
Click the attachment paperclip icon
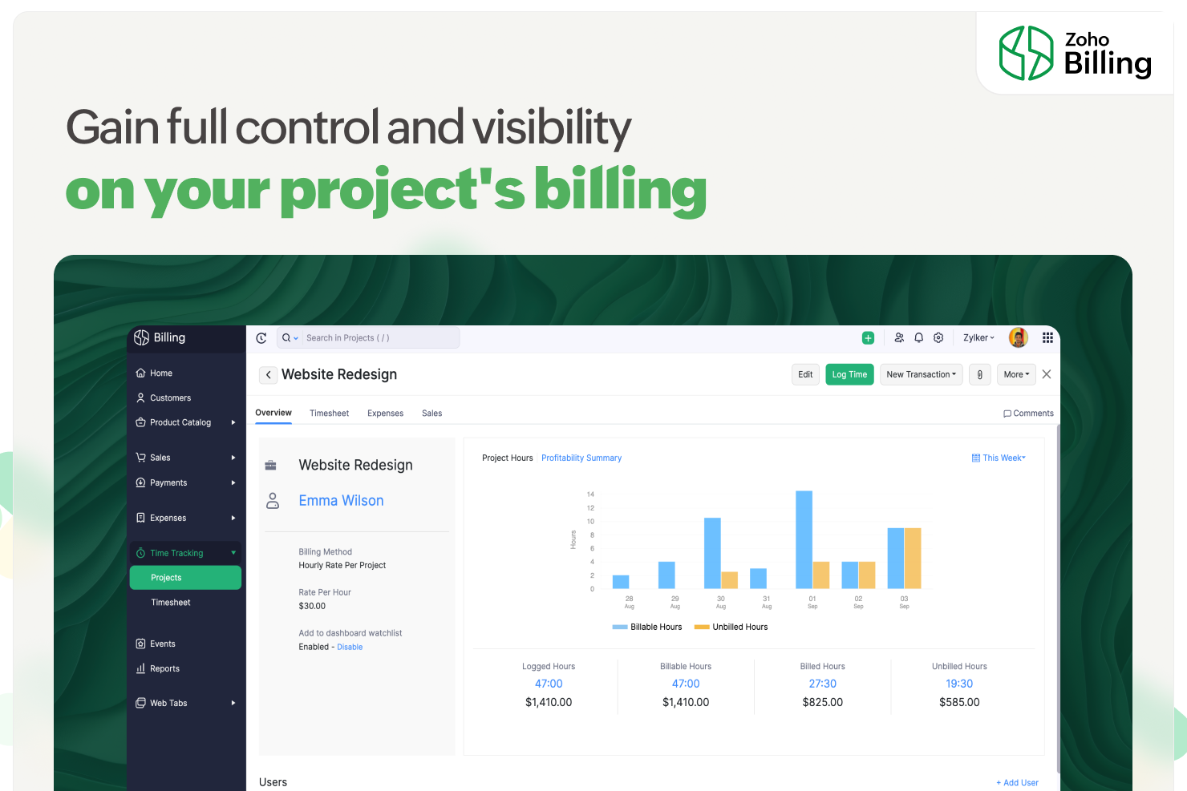click(x=979, y=374)
